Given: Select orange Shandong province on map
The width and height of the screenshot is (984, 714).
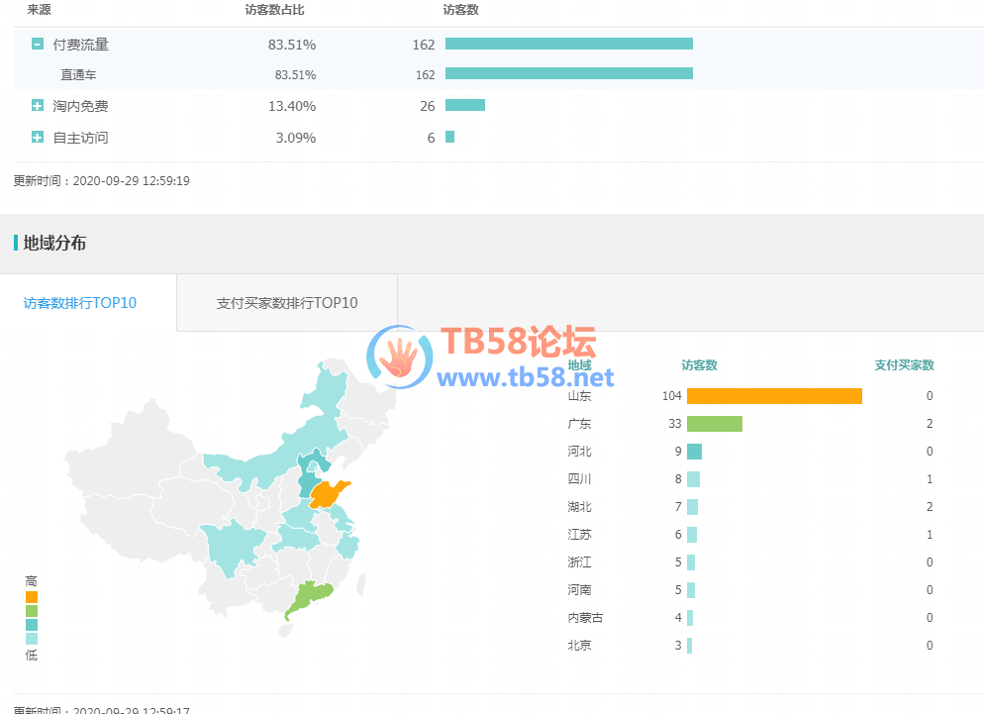Looking at the screenshot, I should (x=329, y=492).
